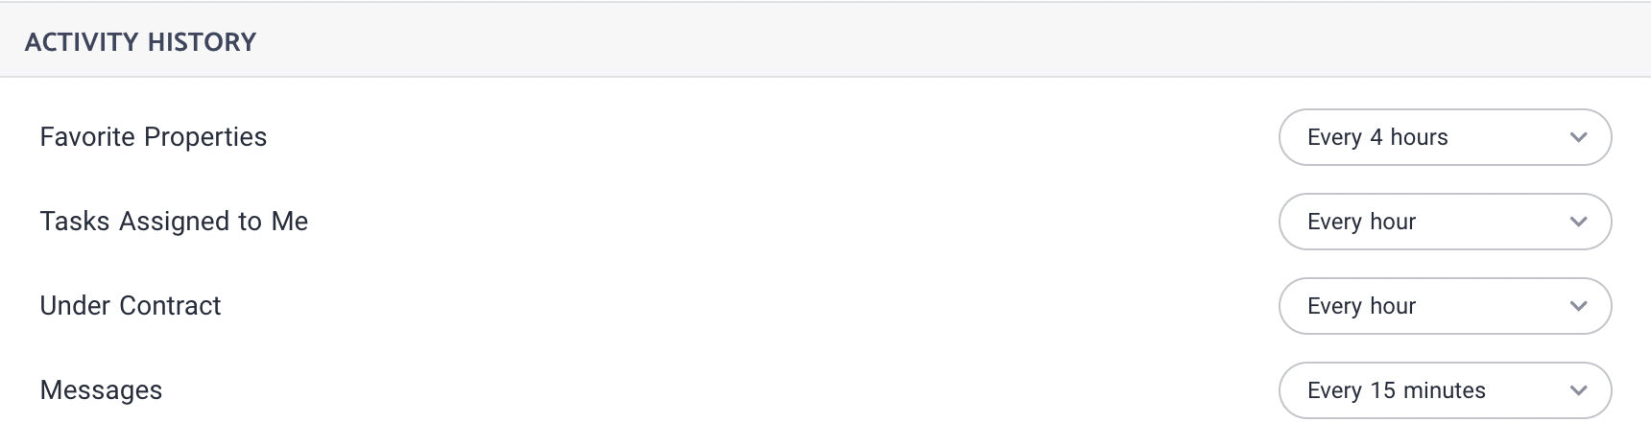Click the Tasks Assigned to Me label

coord(174,222)
